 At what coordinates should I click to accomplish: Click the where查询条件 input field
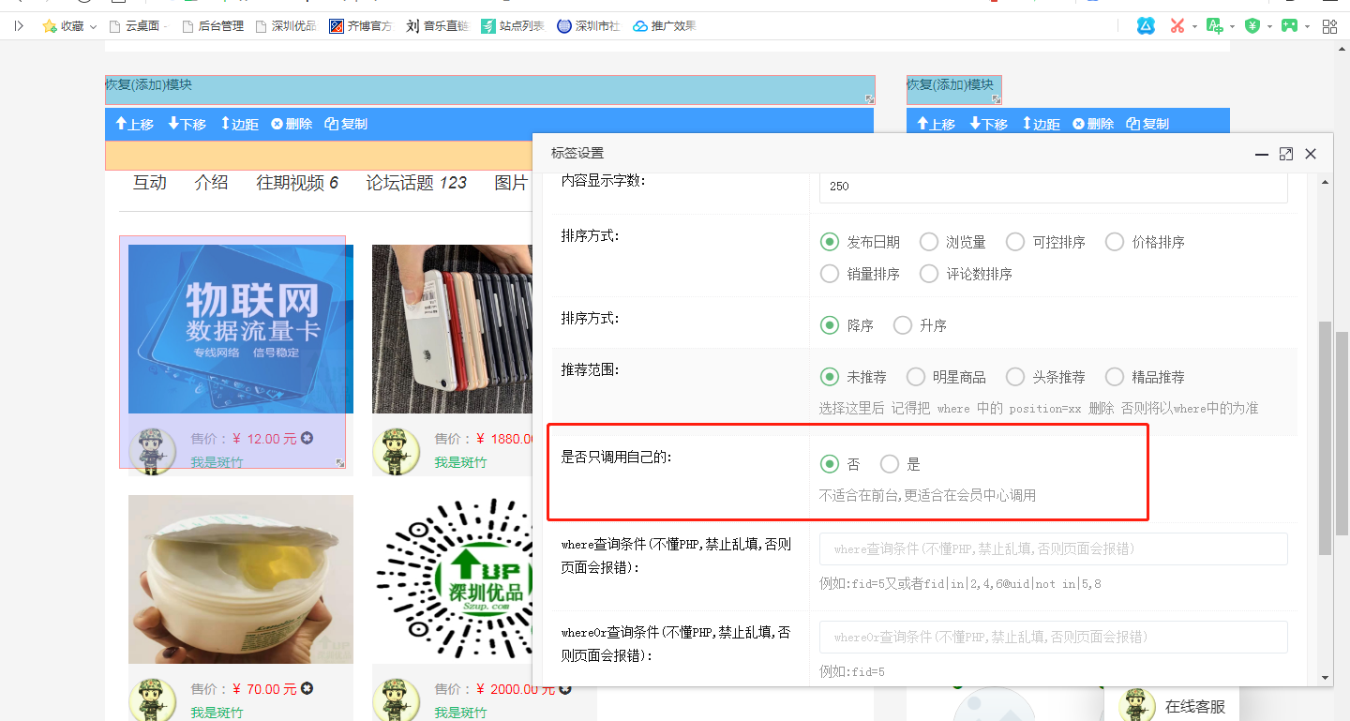pyautogui.click(x=1053, y=549)
